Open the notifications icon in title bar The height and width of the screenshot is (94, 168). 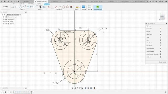[x=150, y=1]
